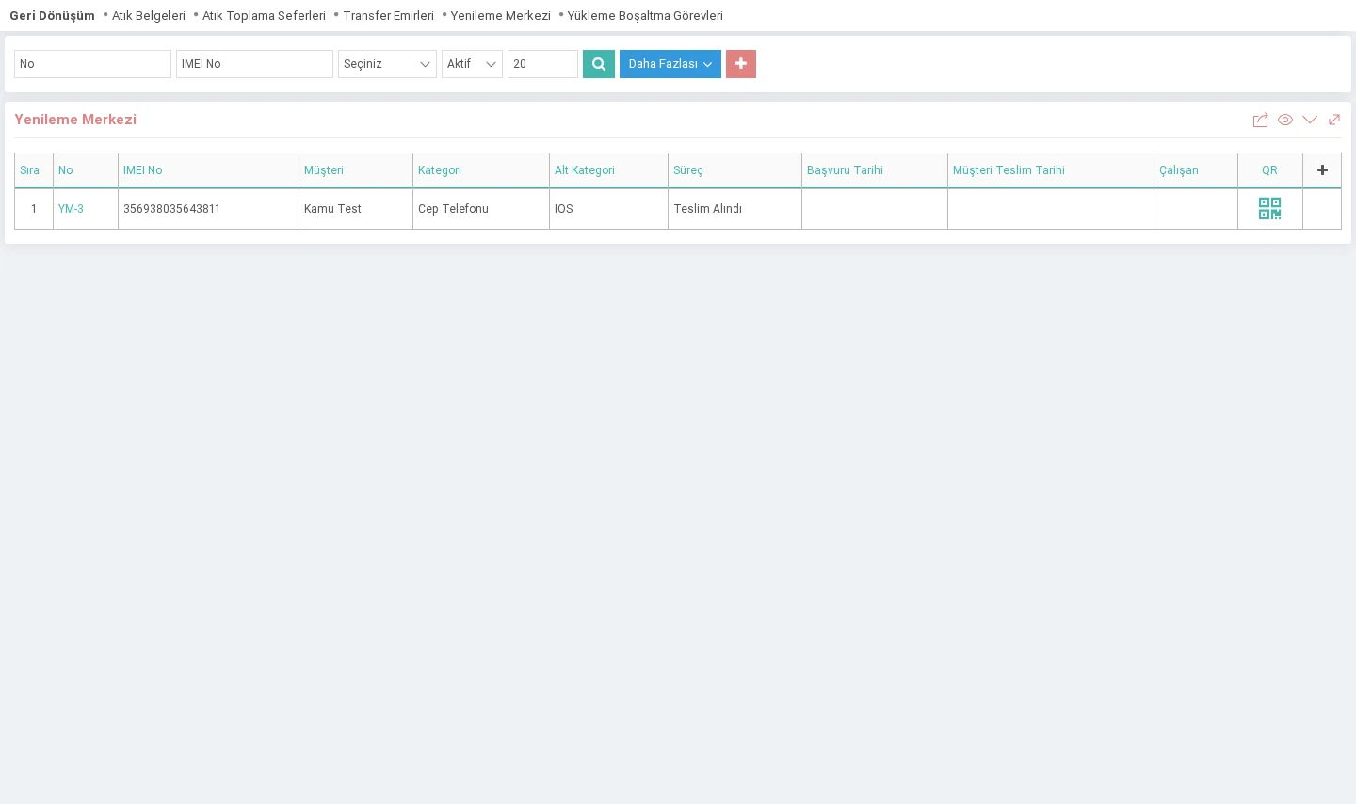Click the page size field showing 20
Screen dimensions: 1356x804
point(542,64)
